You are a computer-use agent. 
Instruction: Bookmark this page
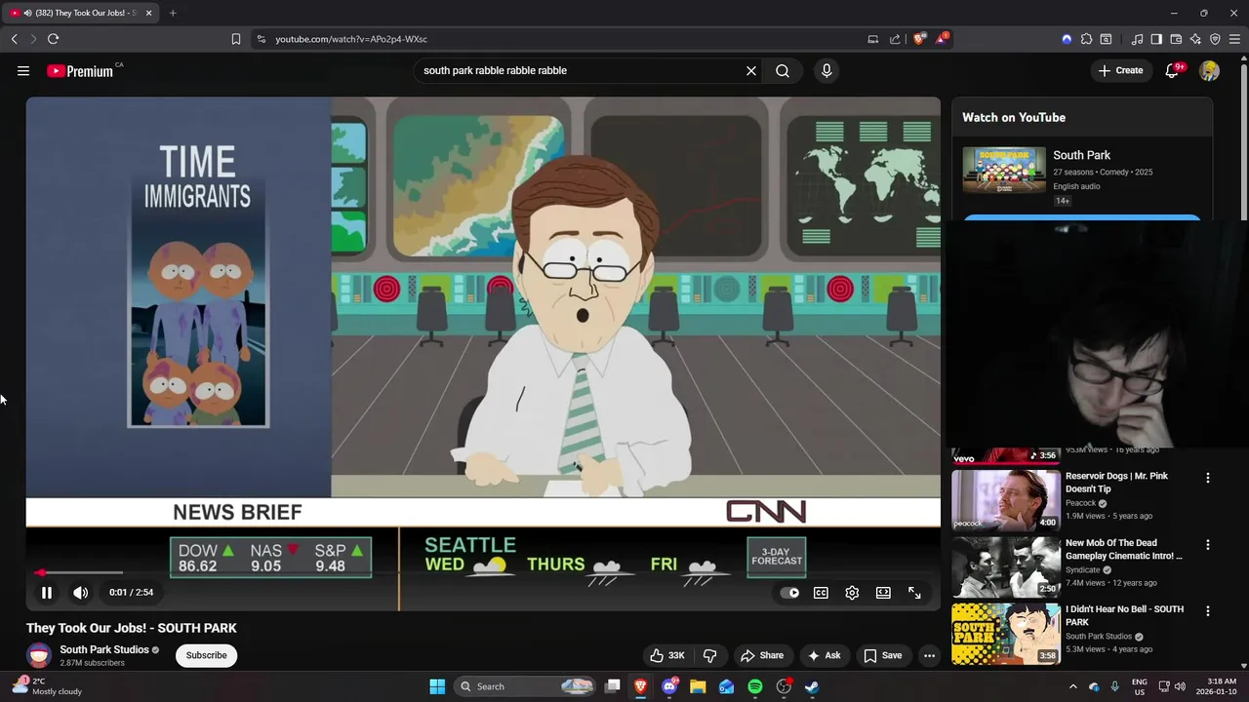pyautogui.click(x=236, y=39)
